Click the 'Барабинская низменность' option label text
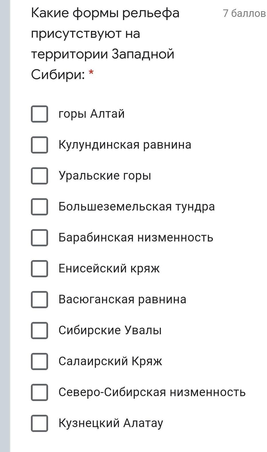Screen dimensions: 267x452 click(x=136, y=237)
